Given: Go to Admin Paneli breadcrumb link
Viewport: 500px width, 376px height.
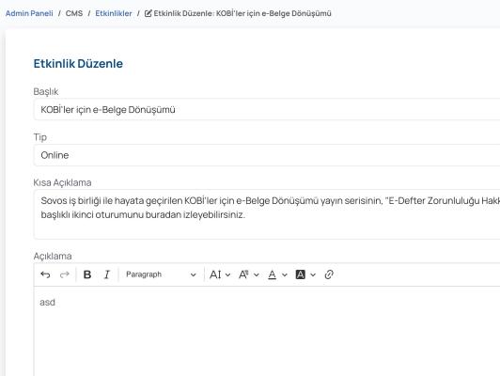Looking at the screenshot, I should [x=29, y=13].
